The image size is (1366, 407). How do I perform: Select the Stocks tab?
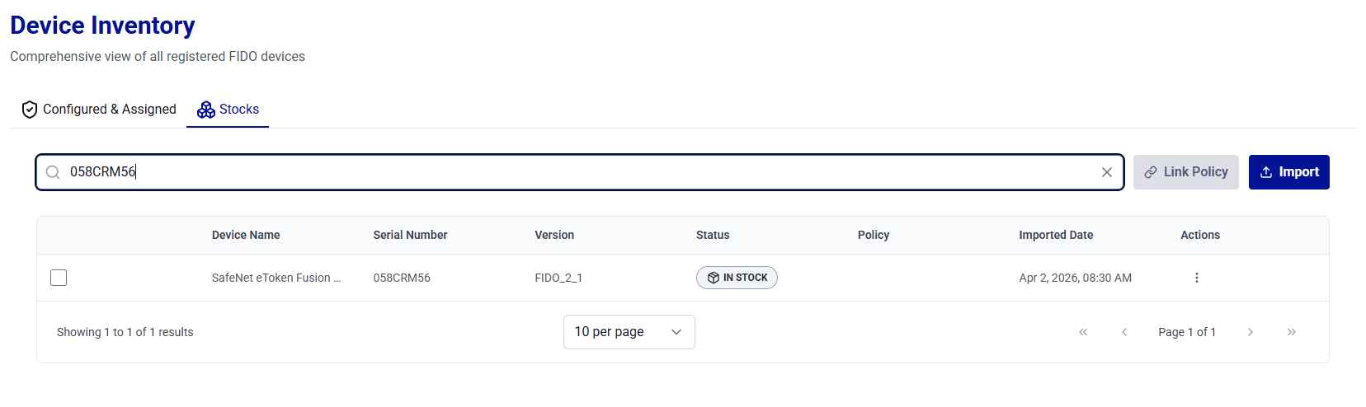point(238,110)
